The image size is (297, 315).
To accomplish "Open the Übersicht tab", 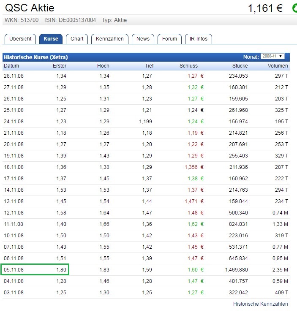I will (20, 39).
